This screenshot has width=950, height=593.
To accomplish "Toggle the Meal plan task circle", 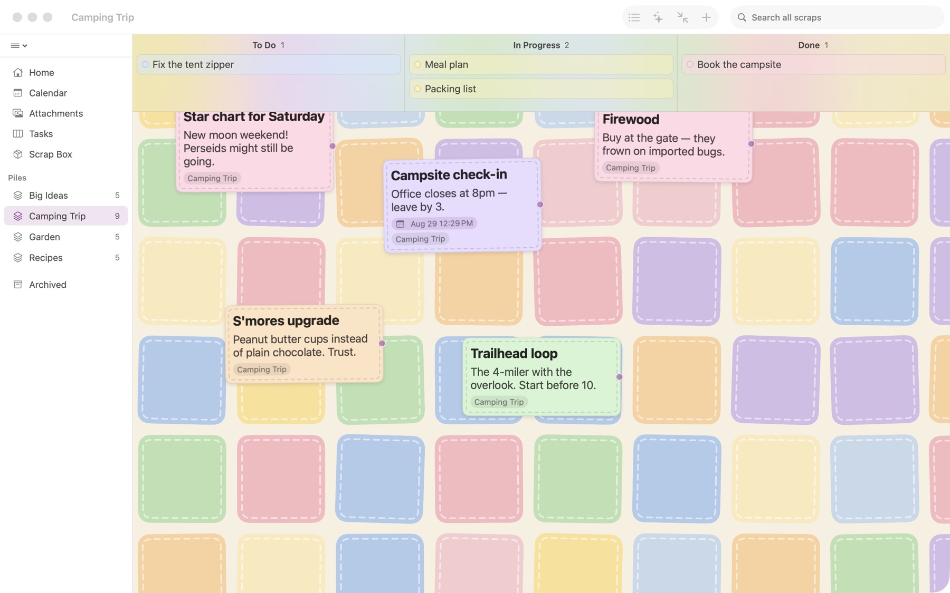I will [417, 64].
